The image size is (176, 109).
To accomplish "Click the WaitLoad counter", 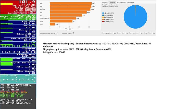I will coord(30,77).
